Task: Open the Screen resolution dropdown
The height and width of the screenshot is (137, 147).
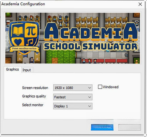Action: click(73, 88)
